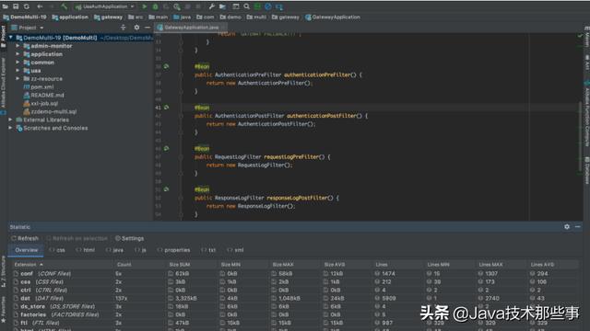
Task: Switch to the java statistics tab
Action: point(114,250)
